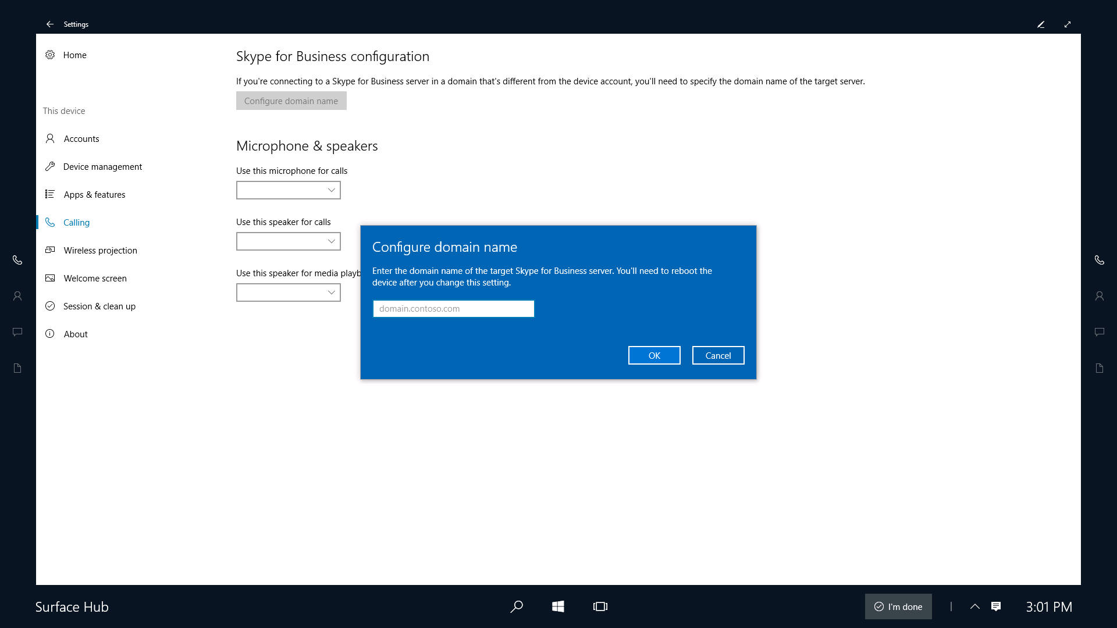
Task: Open Configure domain name settings
Action: 291,101
